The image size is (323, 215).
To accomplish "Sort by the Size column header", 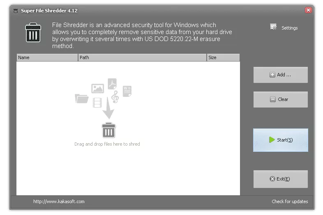I will point(223,57).
